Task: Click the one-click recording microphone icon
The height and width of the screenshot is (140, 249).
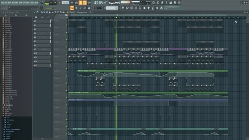Action: pos(162,3)
